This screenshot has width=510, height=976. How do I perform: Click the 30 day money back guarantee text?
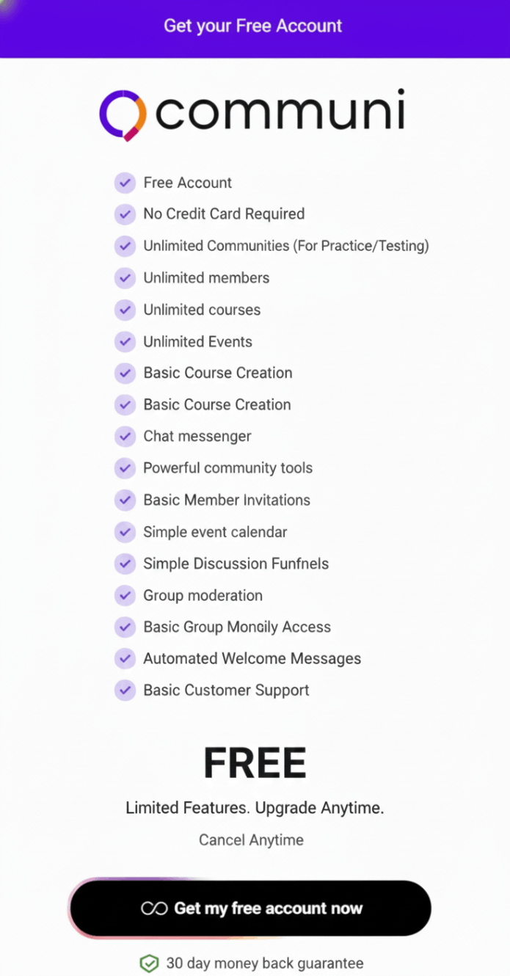point(265,963)
